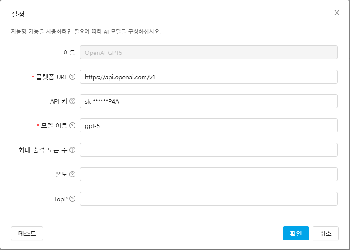Open the help icon next to API 키

coord(72,101)
